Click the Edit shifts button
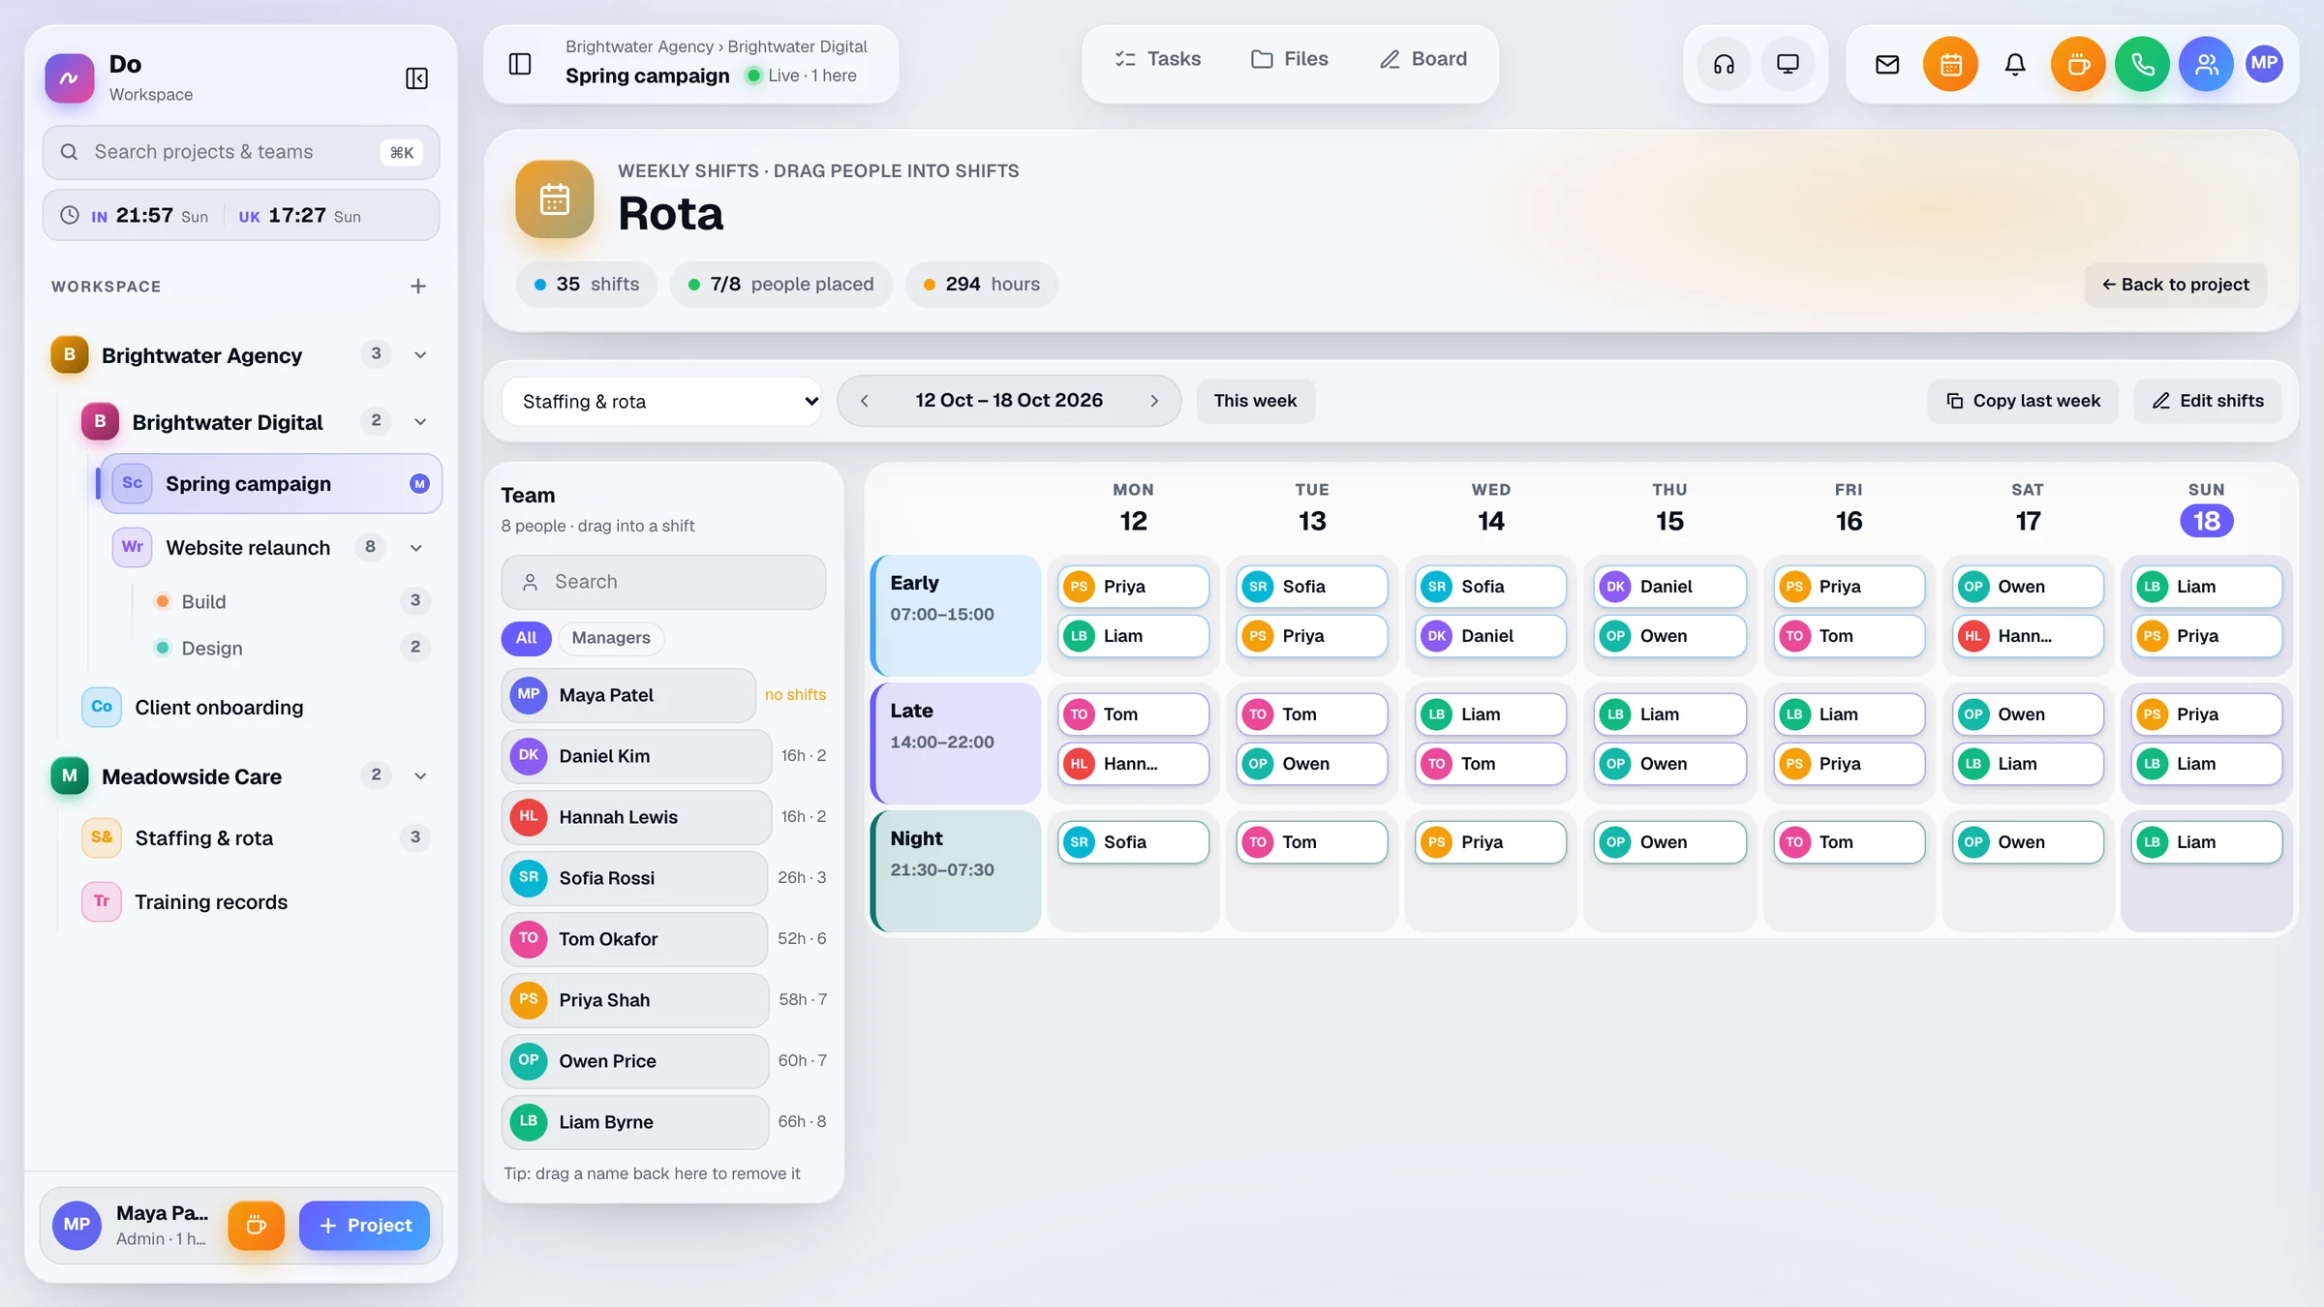 [2208, 401]
